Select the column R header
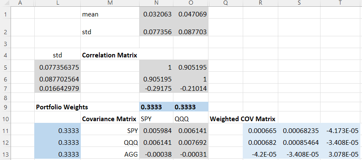The width and height of the screenshot is (362, 160). pos(261,3)
